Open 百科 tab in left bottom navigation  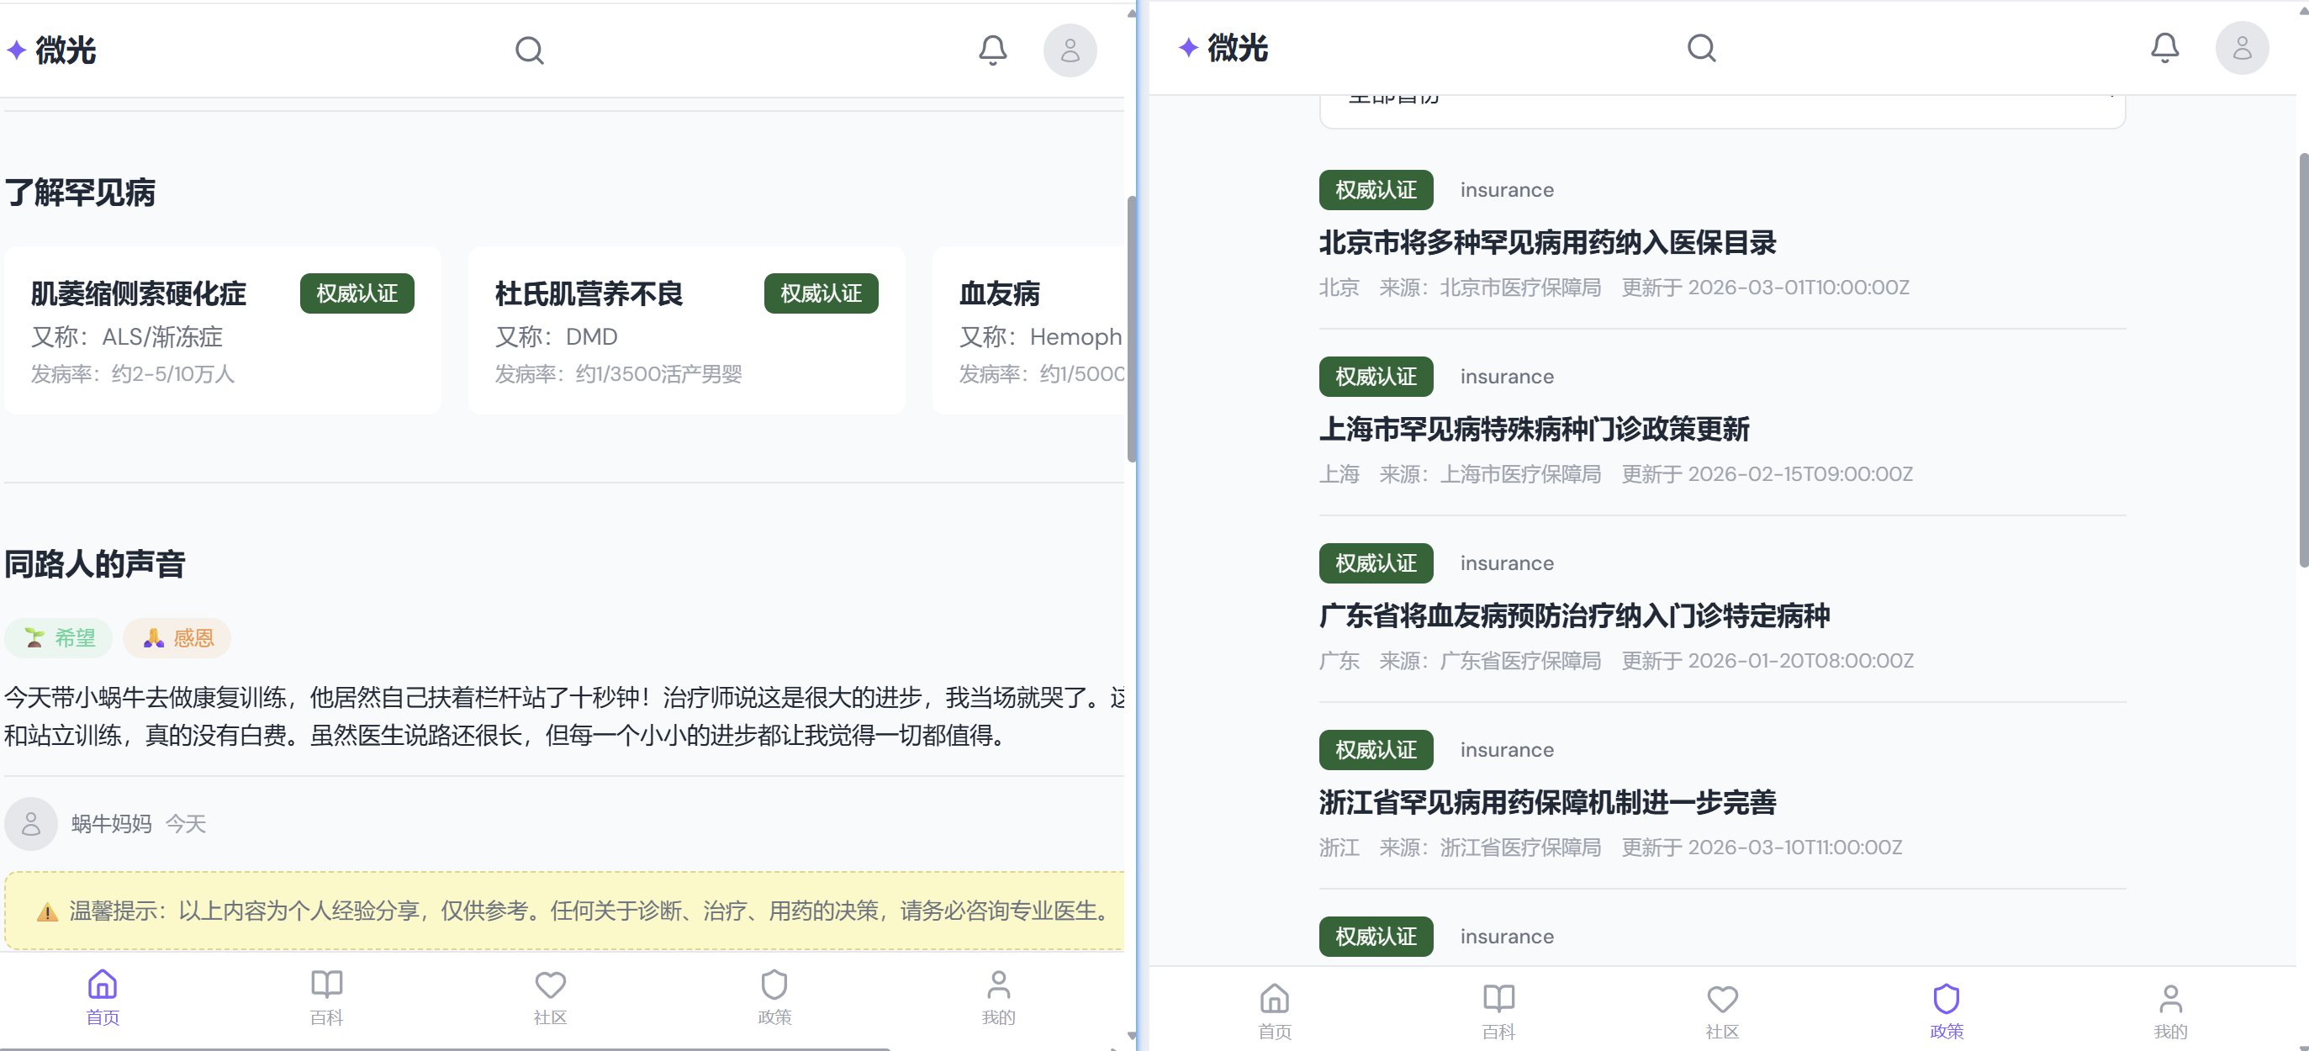pos(326,996)
